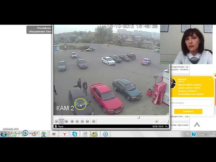This screenshot has height=162, width=216.
Task: Click the RU language indicator in tray
Action: (188, 134)
